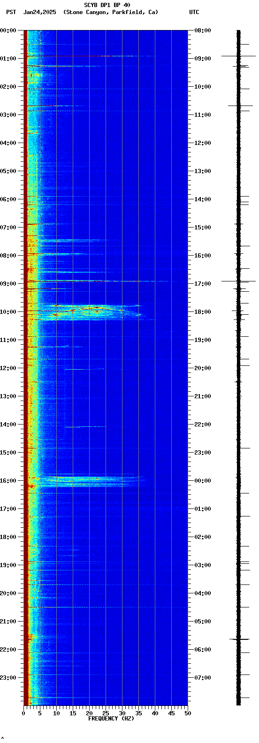Click the 25 Hz frequency tick label
259x743 pixels.
coord(106,713)
